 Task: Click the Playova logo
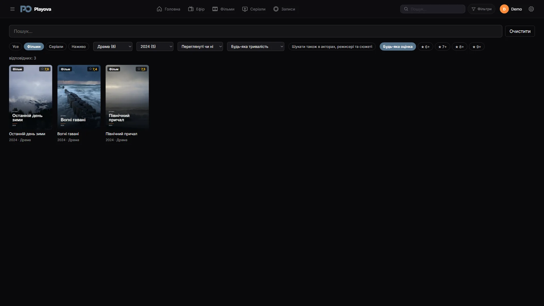(x=36, y=9)
